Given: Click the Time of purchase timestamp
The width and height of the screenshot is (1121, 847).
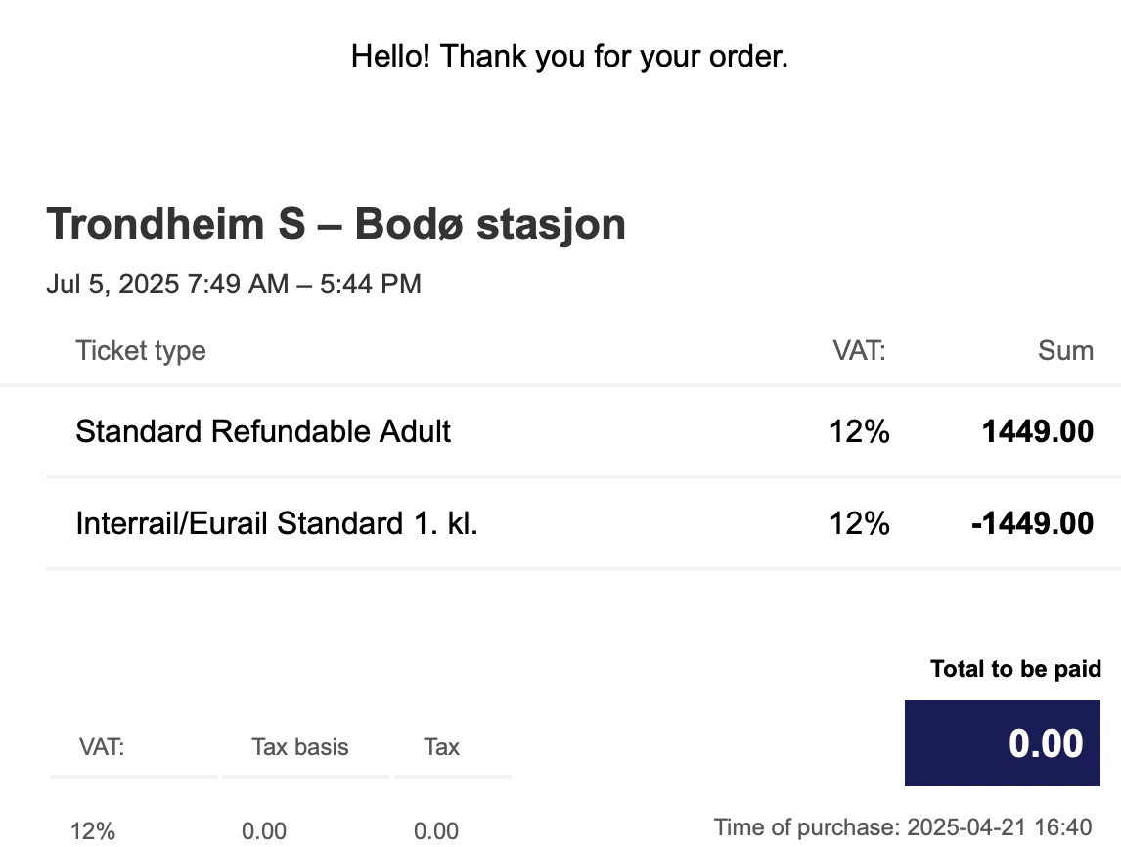Looking at the screenshot, I should coord(902,827).
